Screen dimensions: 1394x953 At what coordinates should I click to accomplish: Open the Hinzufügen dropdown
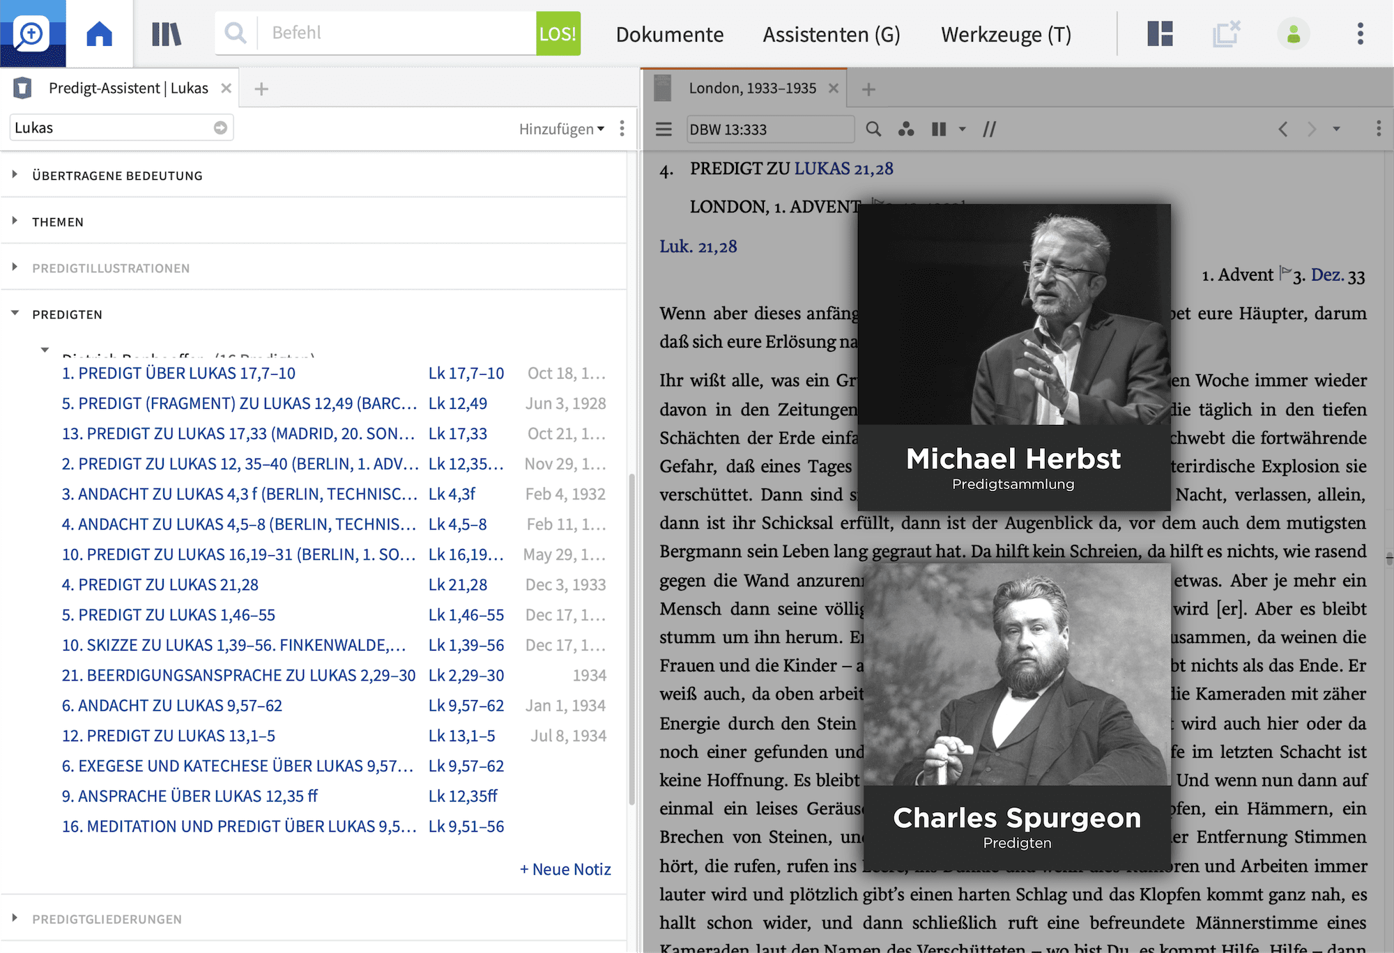point(561,129)
